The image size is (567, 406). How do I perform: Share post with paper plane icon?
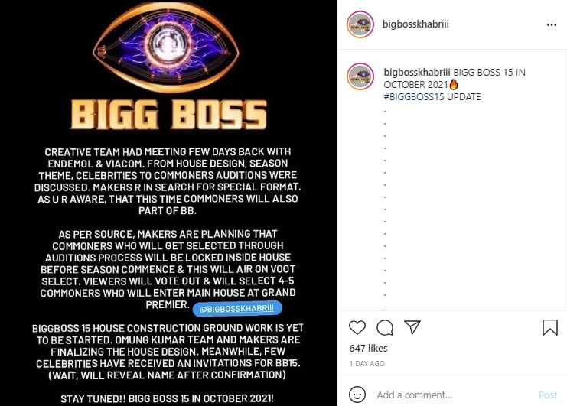tap(412, 327)
